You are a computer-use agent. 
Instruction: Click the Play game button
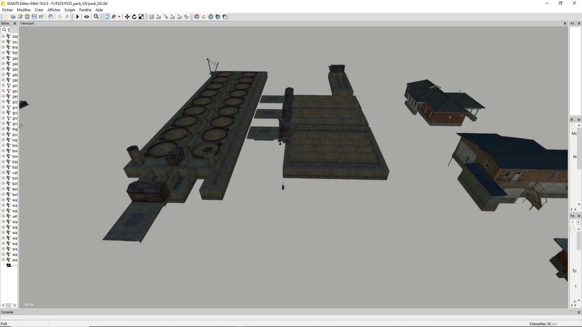point(78,17)
